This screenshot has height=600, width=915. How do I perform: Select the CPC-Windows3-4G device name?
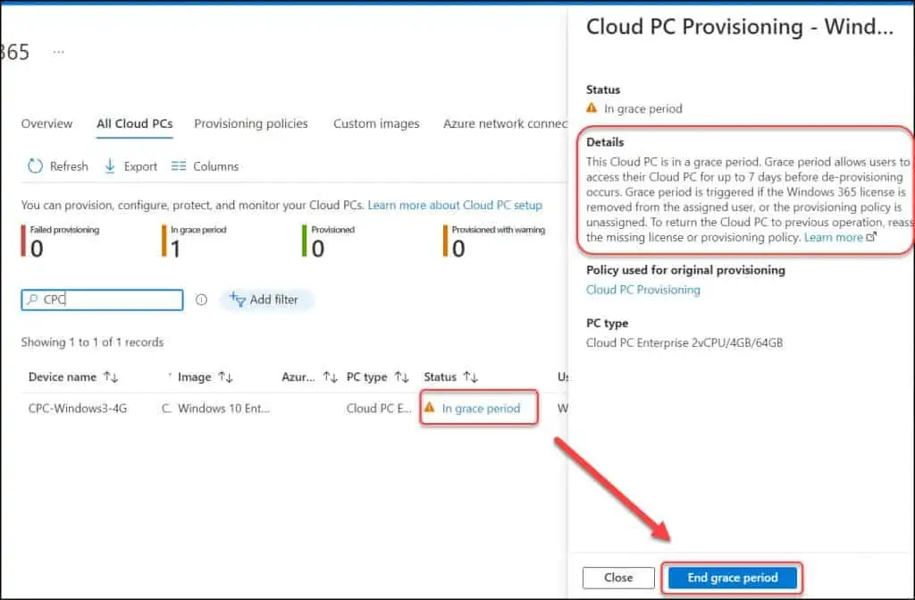coord(78,409)
